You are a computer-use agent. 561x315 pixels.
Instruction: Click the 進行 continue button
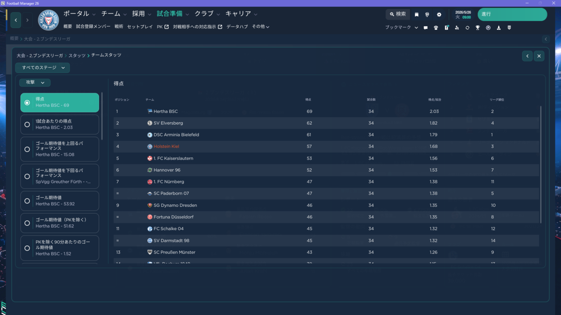(x=512, y=14)
